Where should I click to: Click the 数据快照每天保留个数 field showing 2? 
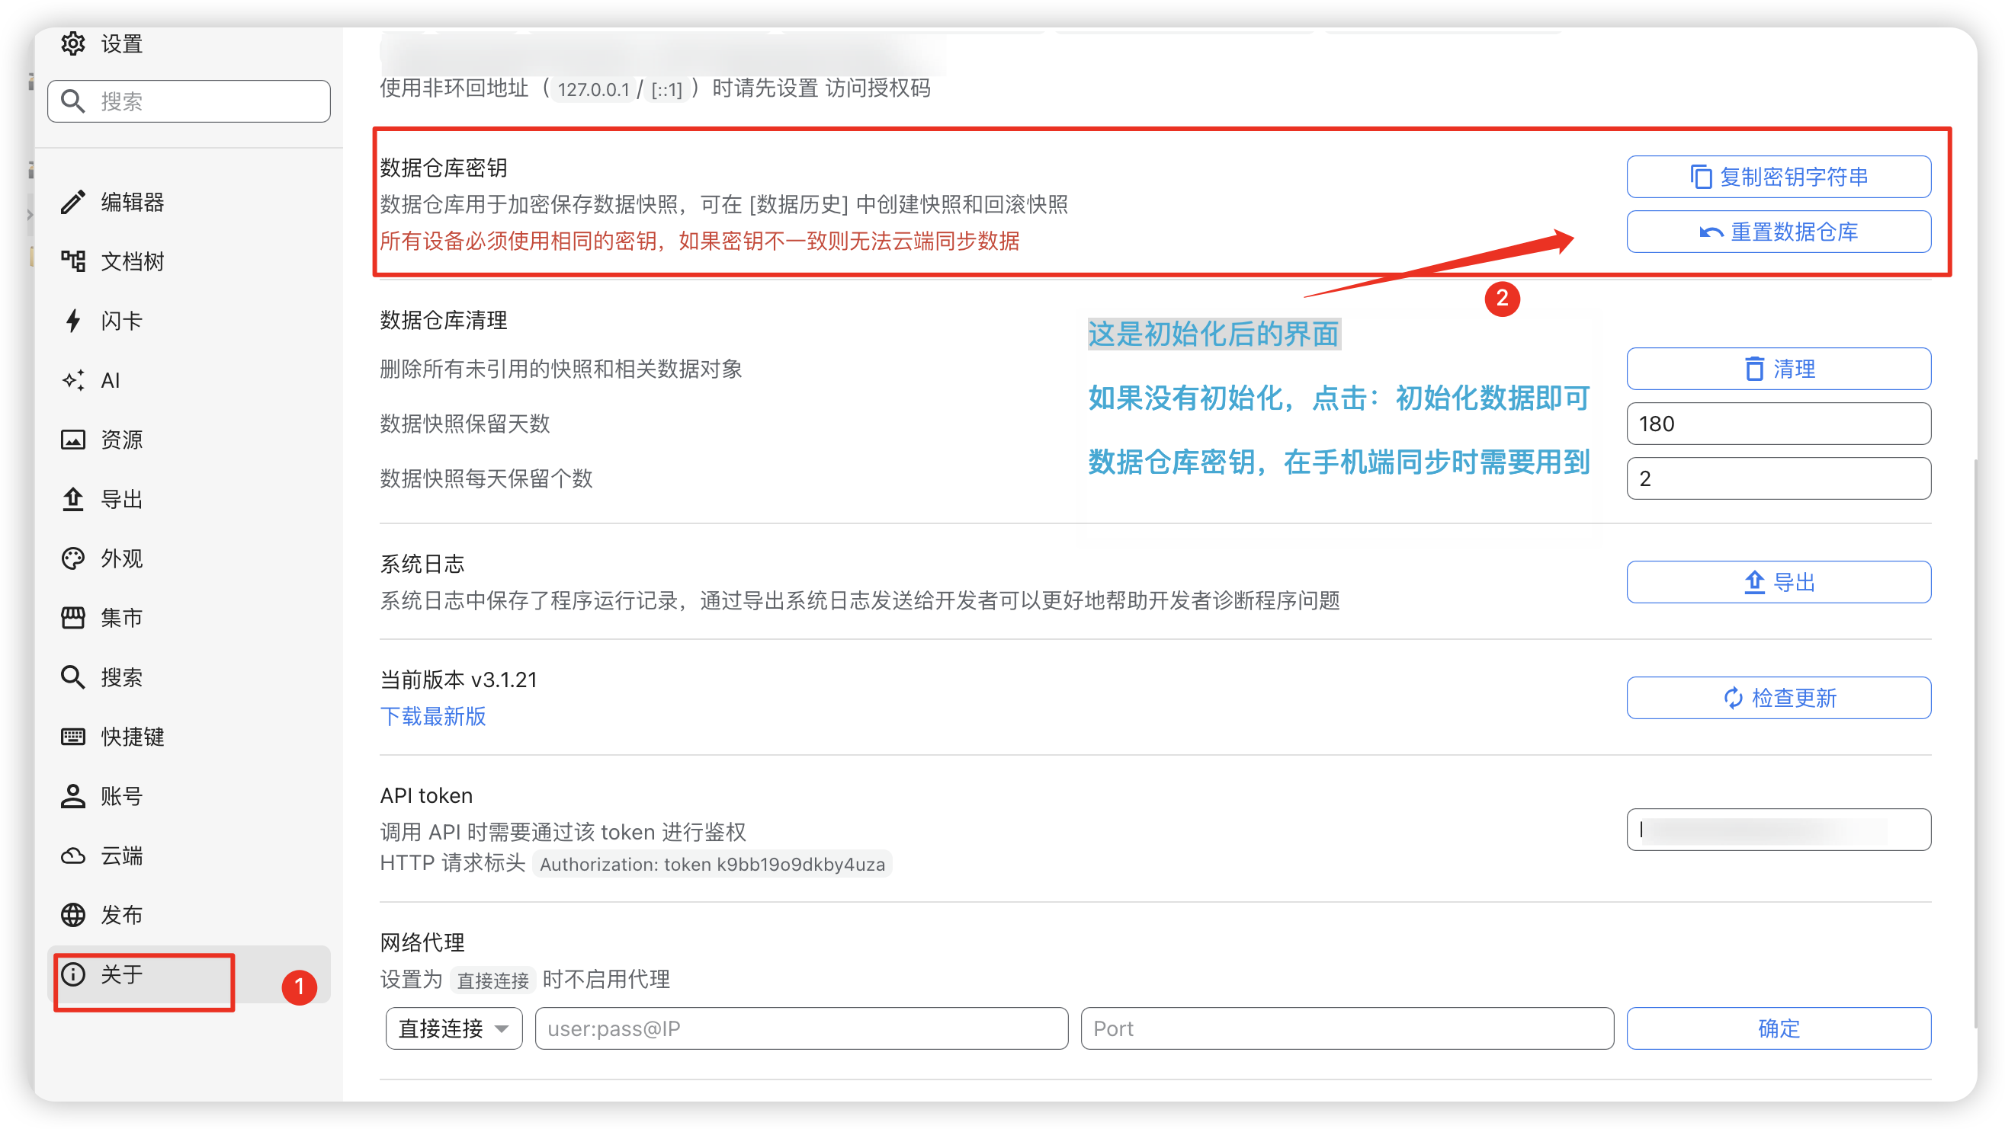[x=1779, y=478]
